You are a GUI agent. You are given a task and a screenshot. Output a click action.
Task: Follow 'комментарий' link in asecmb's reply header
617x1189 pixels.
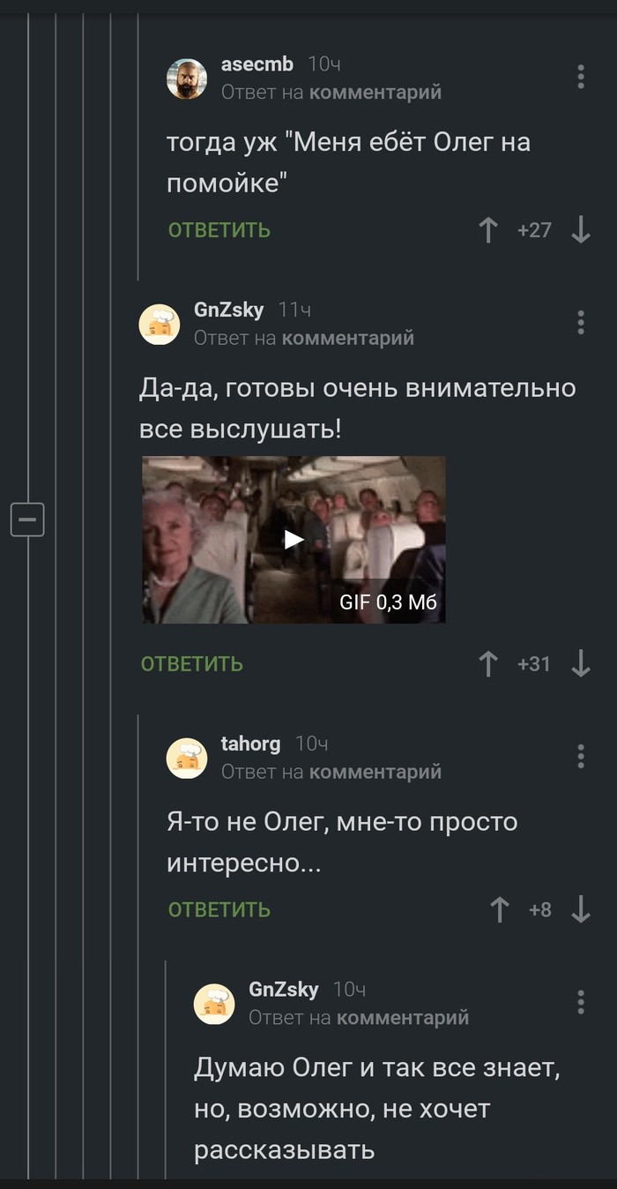pos(375,92)
